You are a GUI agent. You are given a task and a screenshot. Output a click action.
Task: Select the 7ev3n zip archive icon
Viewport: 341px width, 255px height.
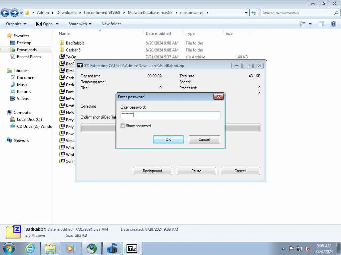pos(62,57)
